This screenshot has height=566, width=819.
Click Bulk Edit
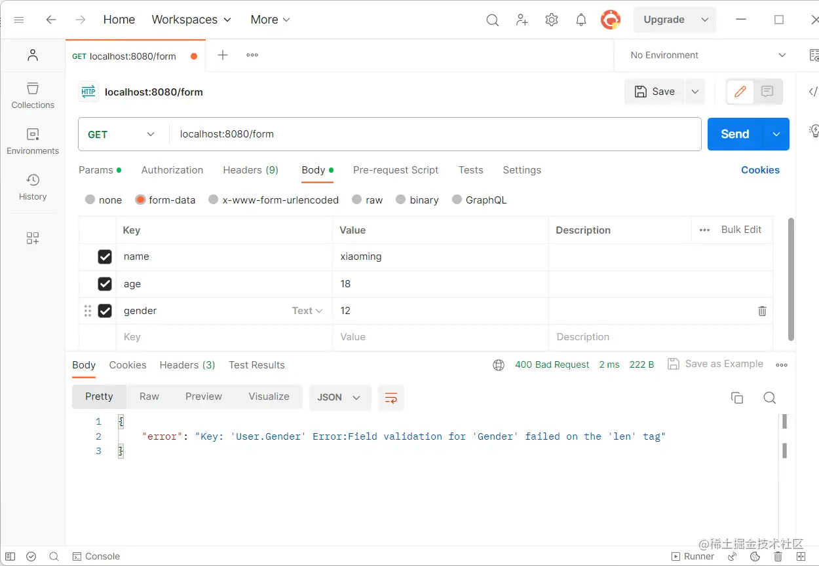pyautogui.click(x=741, y=230)
